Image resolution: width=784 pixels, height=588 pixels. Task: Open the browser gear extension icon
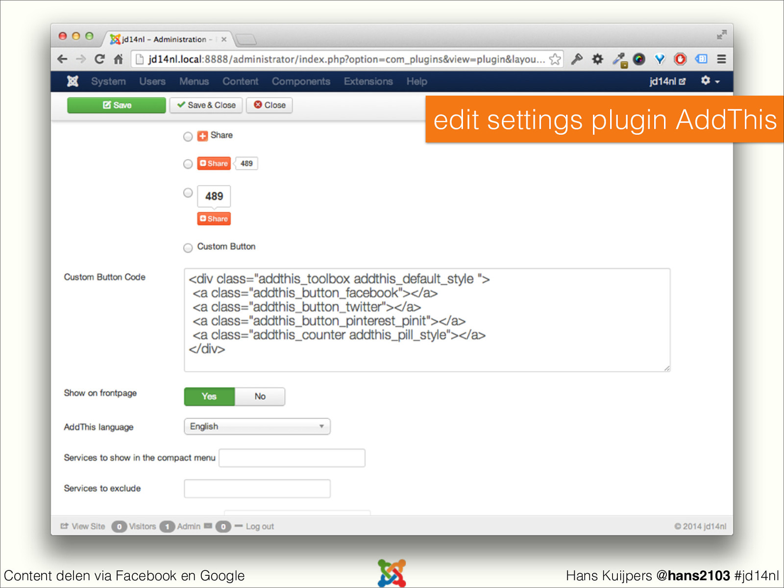[597, 59]
